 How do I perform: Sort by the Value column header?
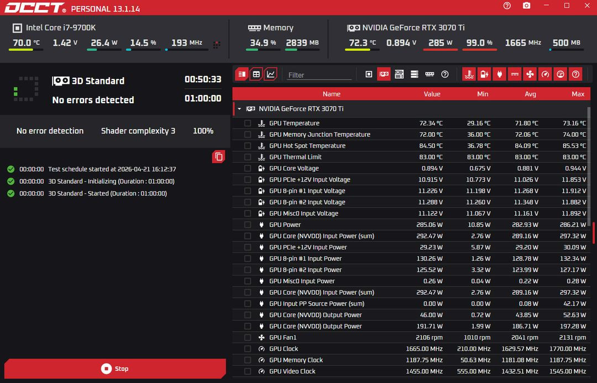pyautogui.click(x=432, y=94)
